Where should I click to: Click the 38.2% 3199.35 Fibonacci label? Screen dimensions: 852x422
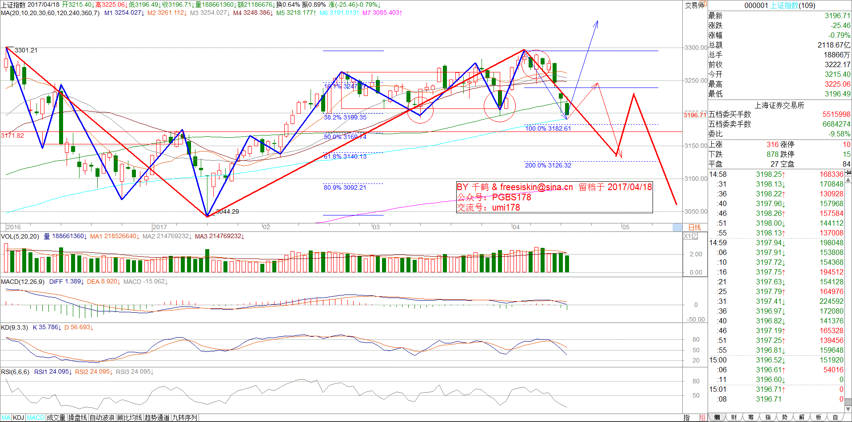click(x=345, y=117)
